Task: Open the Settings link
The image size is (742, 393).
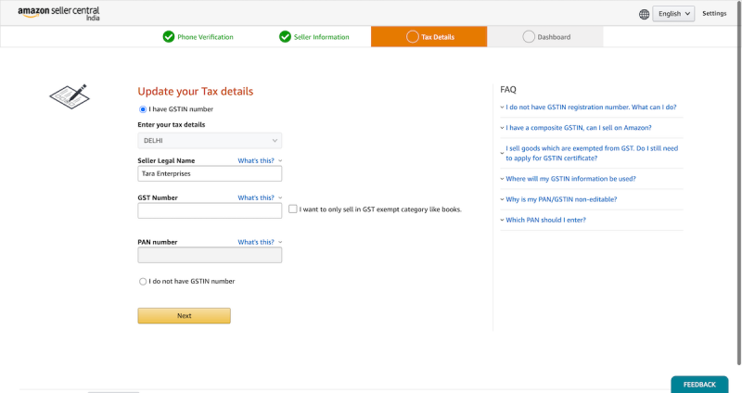Action: 714,14
